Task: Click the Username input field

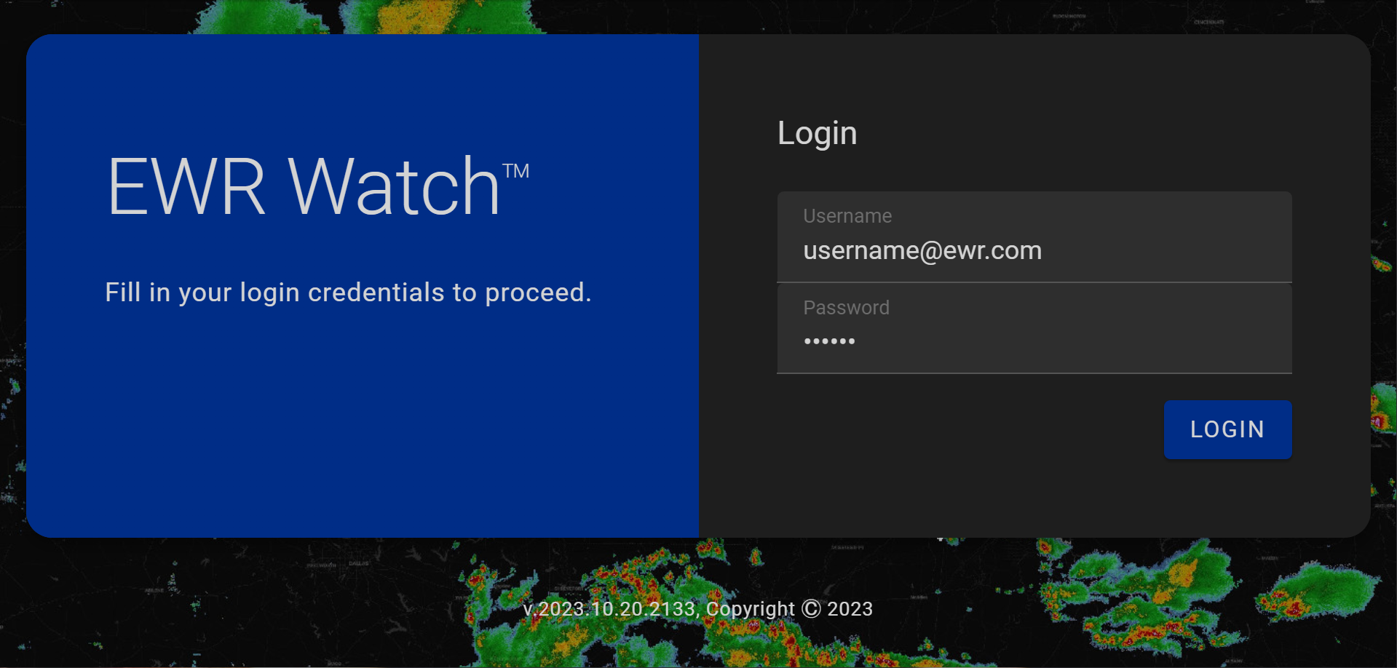Action: point(1034,237)
